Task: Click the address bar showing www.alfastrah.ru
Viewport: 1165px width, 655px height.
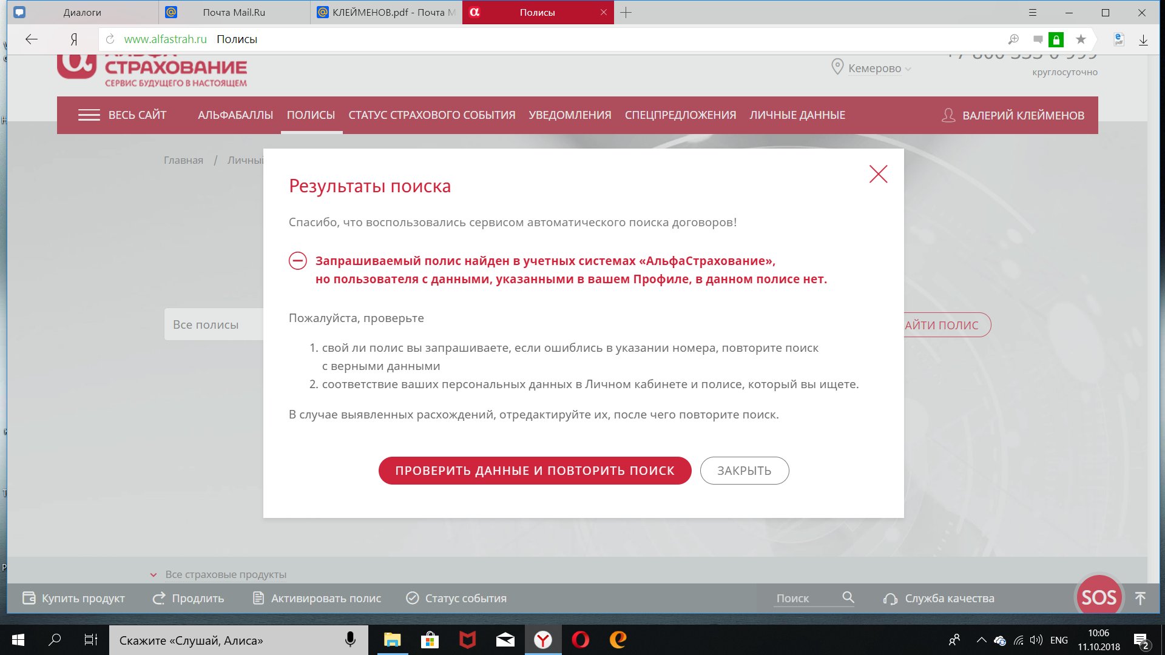Action: [546, 39]
